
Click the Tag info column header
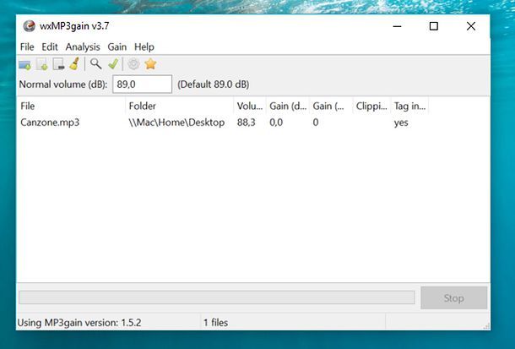click(410, 106)
